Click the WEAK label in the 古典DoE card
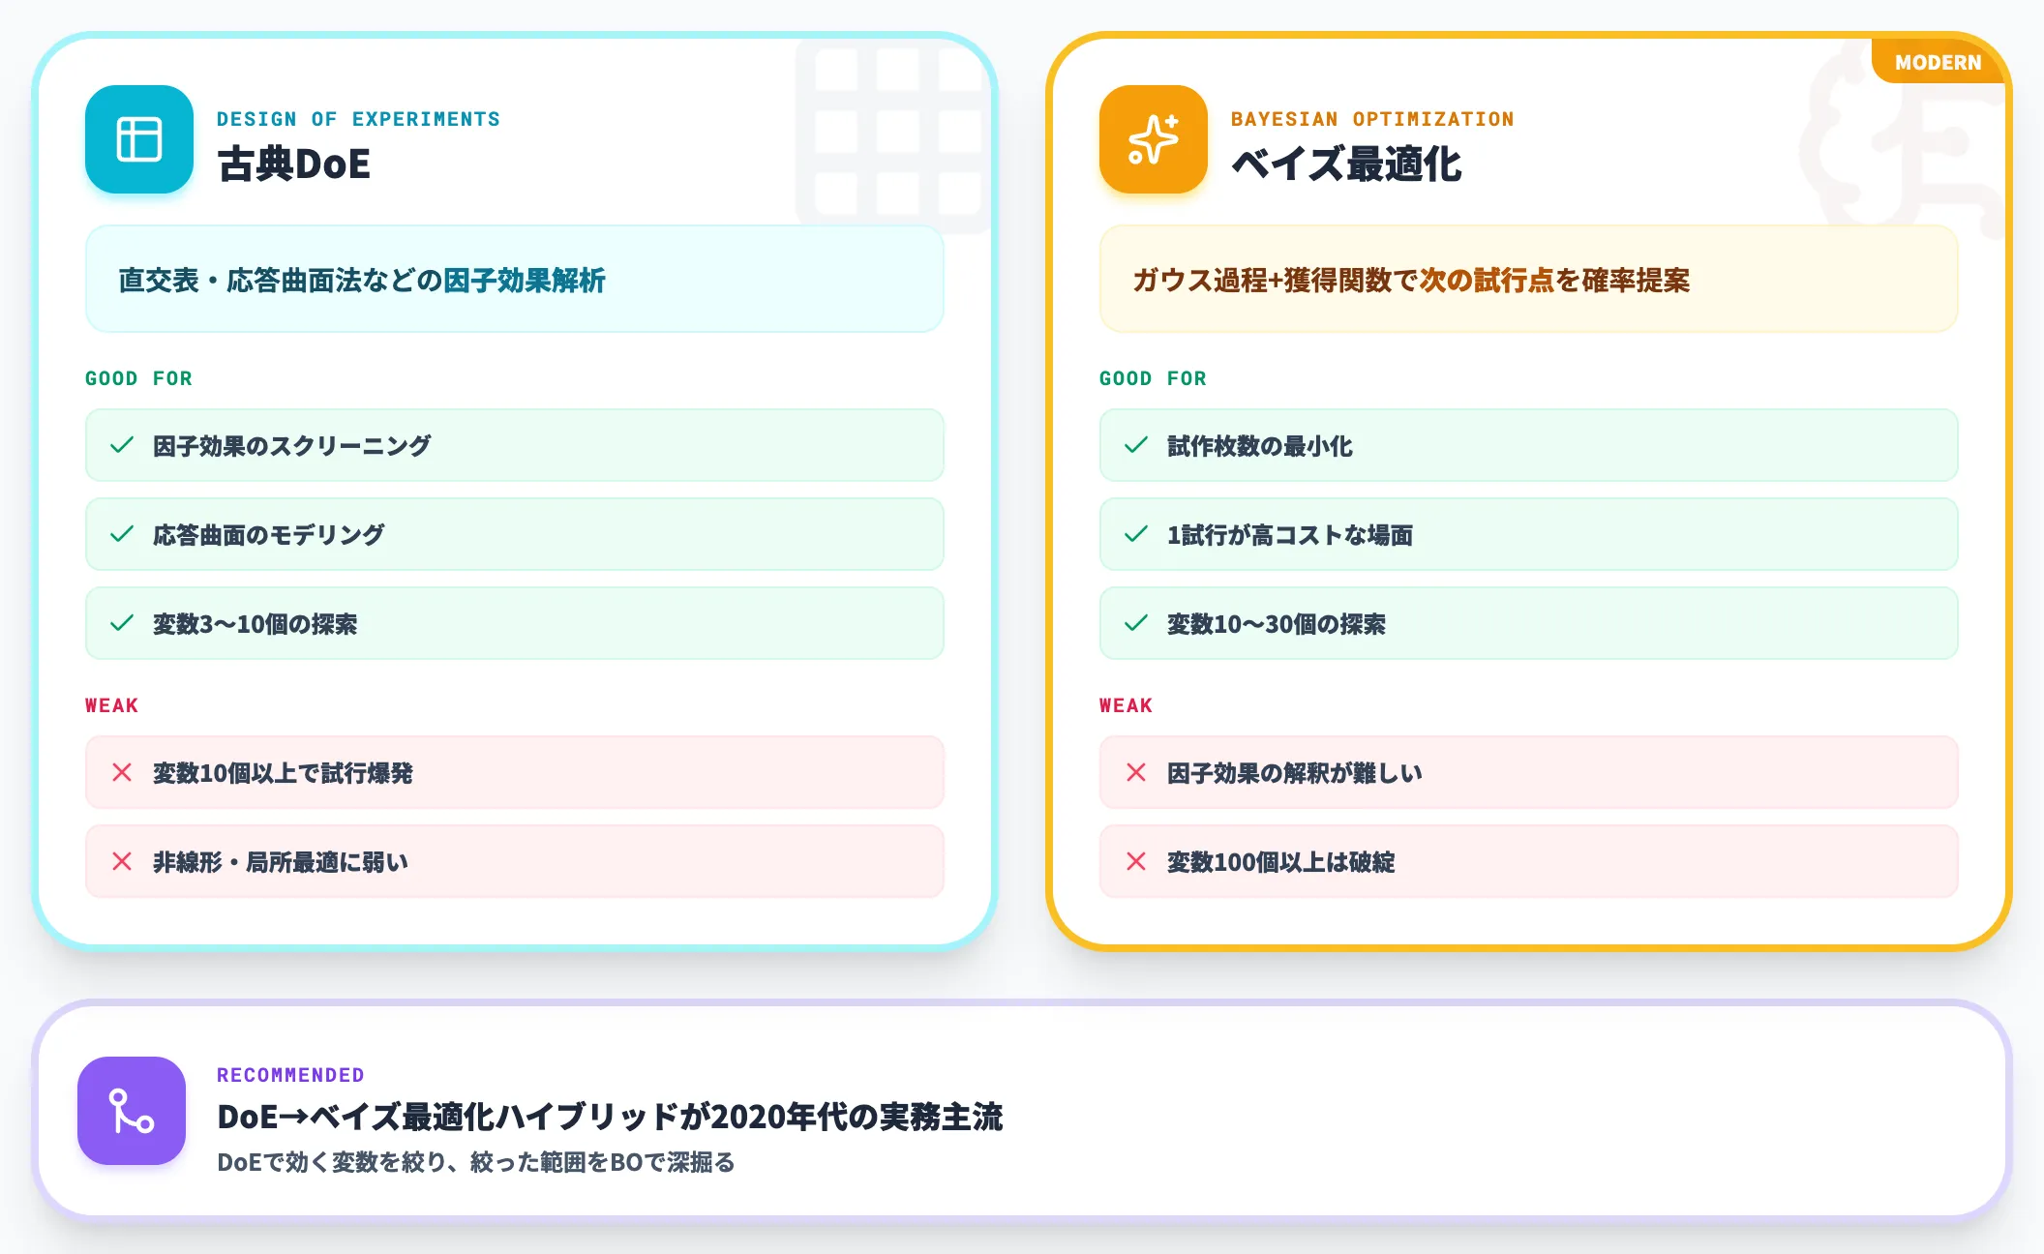 (x=111, y=705)
